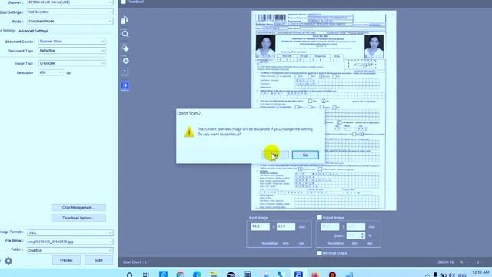Viewport: 492px width, 277px height.
Task: Open Thumbnail Options
Action: 78,218
